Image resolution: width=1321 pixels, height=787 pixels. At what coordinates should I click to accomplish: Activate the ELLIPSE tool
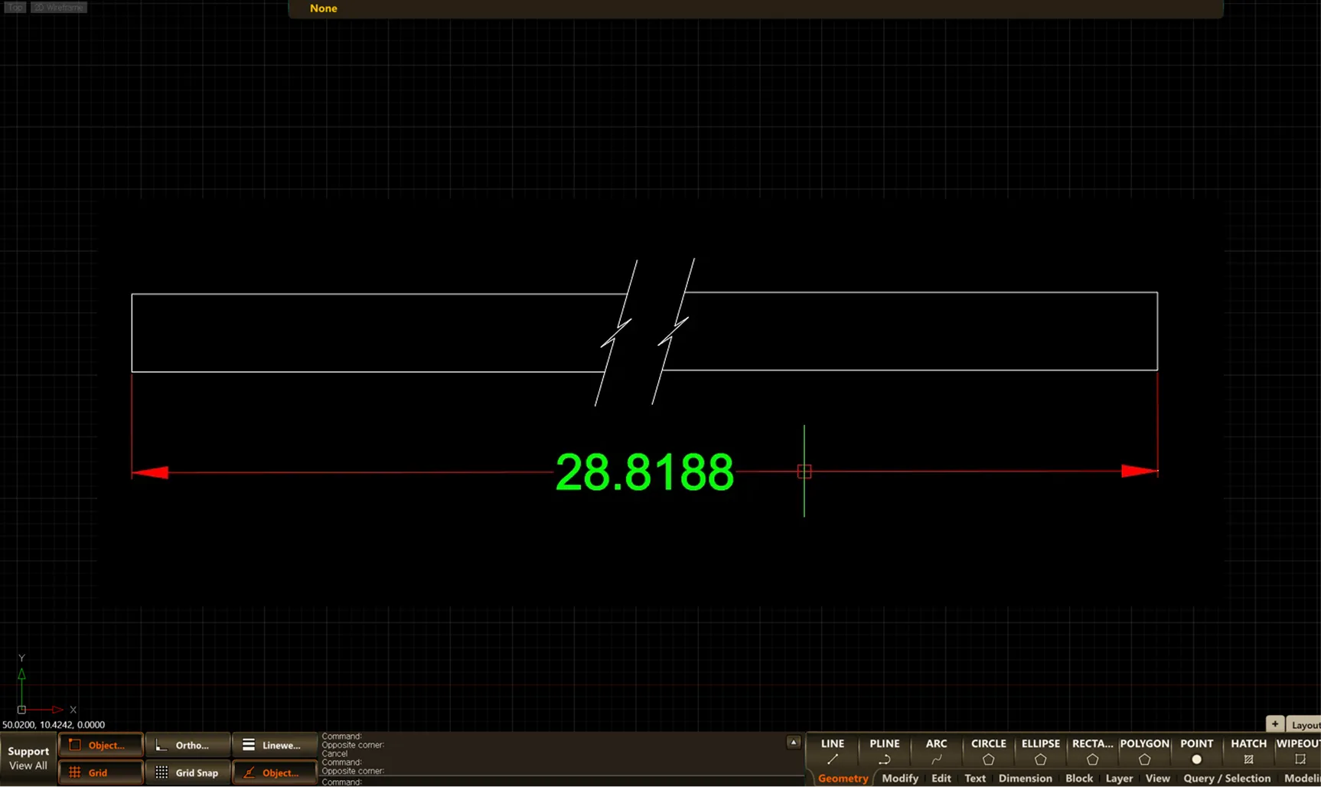[1040, 751]
